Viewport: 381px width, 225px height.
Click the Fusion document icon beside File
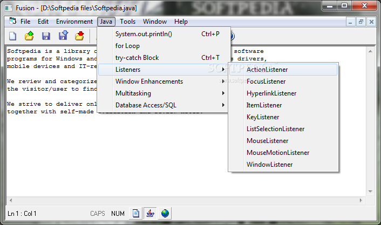pyautogui.click(x=12, y=21)
